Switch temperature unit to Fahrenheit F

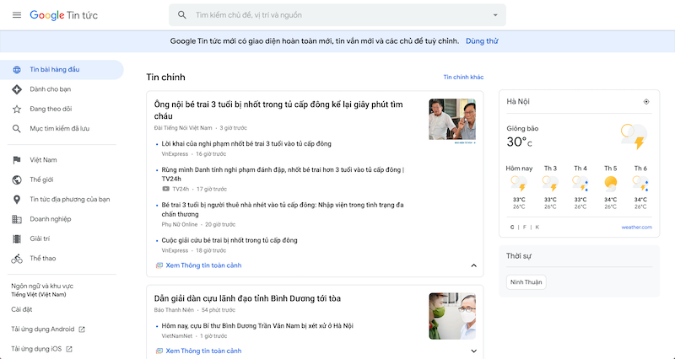pos(524,228)
